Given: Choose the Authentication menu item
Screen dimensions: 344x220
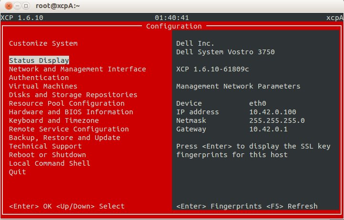Looking at the screenshot, I should [39, 78].
